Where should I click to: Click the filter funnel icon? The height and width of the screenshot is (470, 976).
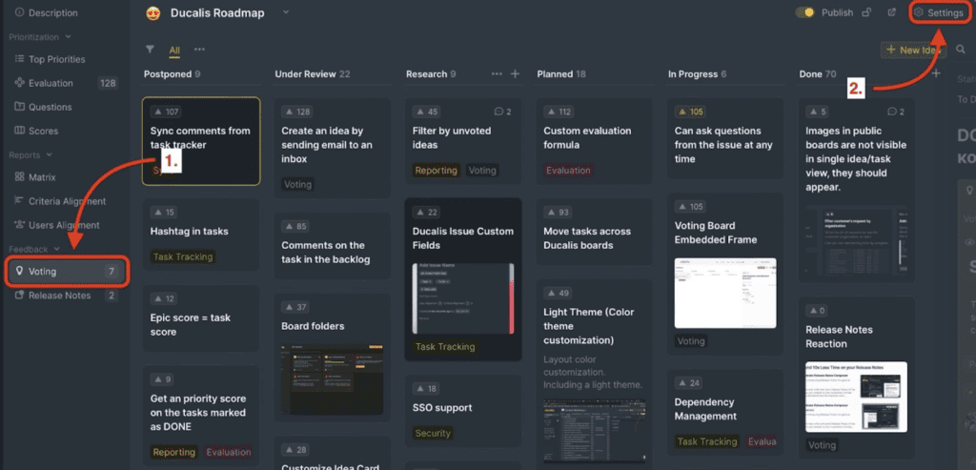(x=150, y=50)
